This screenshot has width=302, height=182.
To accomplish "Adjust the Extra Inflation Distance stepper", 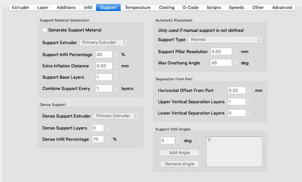I will pos(115,66).
